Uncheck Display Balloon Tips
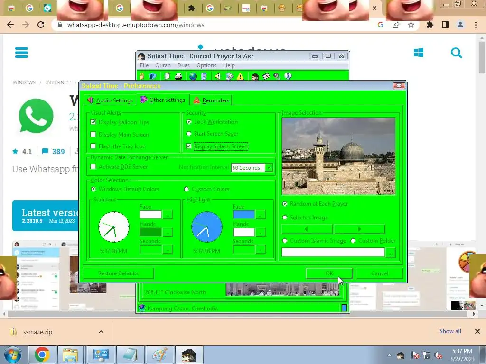The width and height of the screenshot is (486, 364). point(93,122)
